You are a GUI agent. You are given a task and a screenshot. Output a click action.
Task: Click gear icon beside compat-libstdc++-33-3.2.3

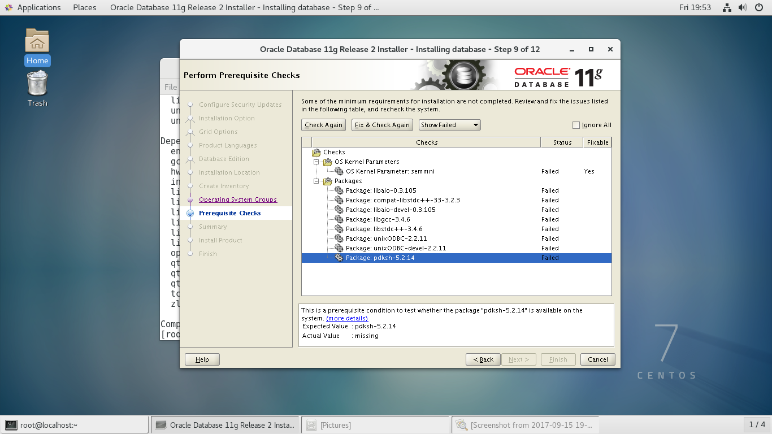click(339, 200)
